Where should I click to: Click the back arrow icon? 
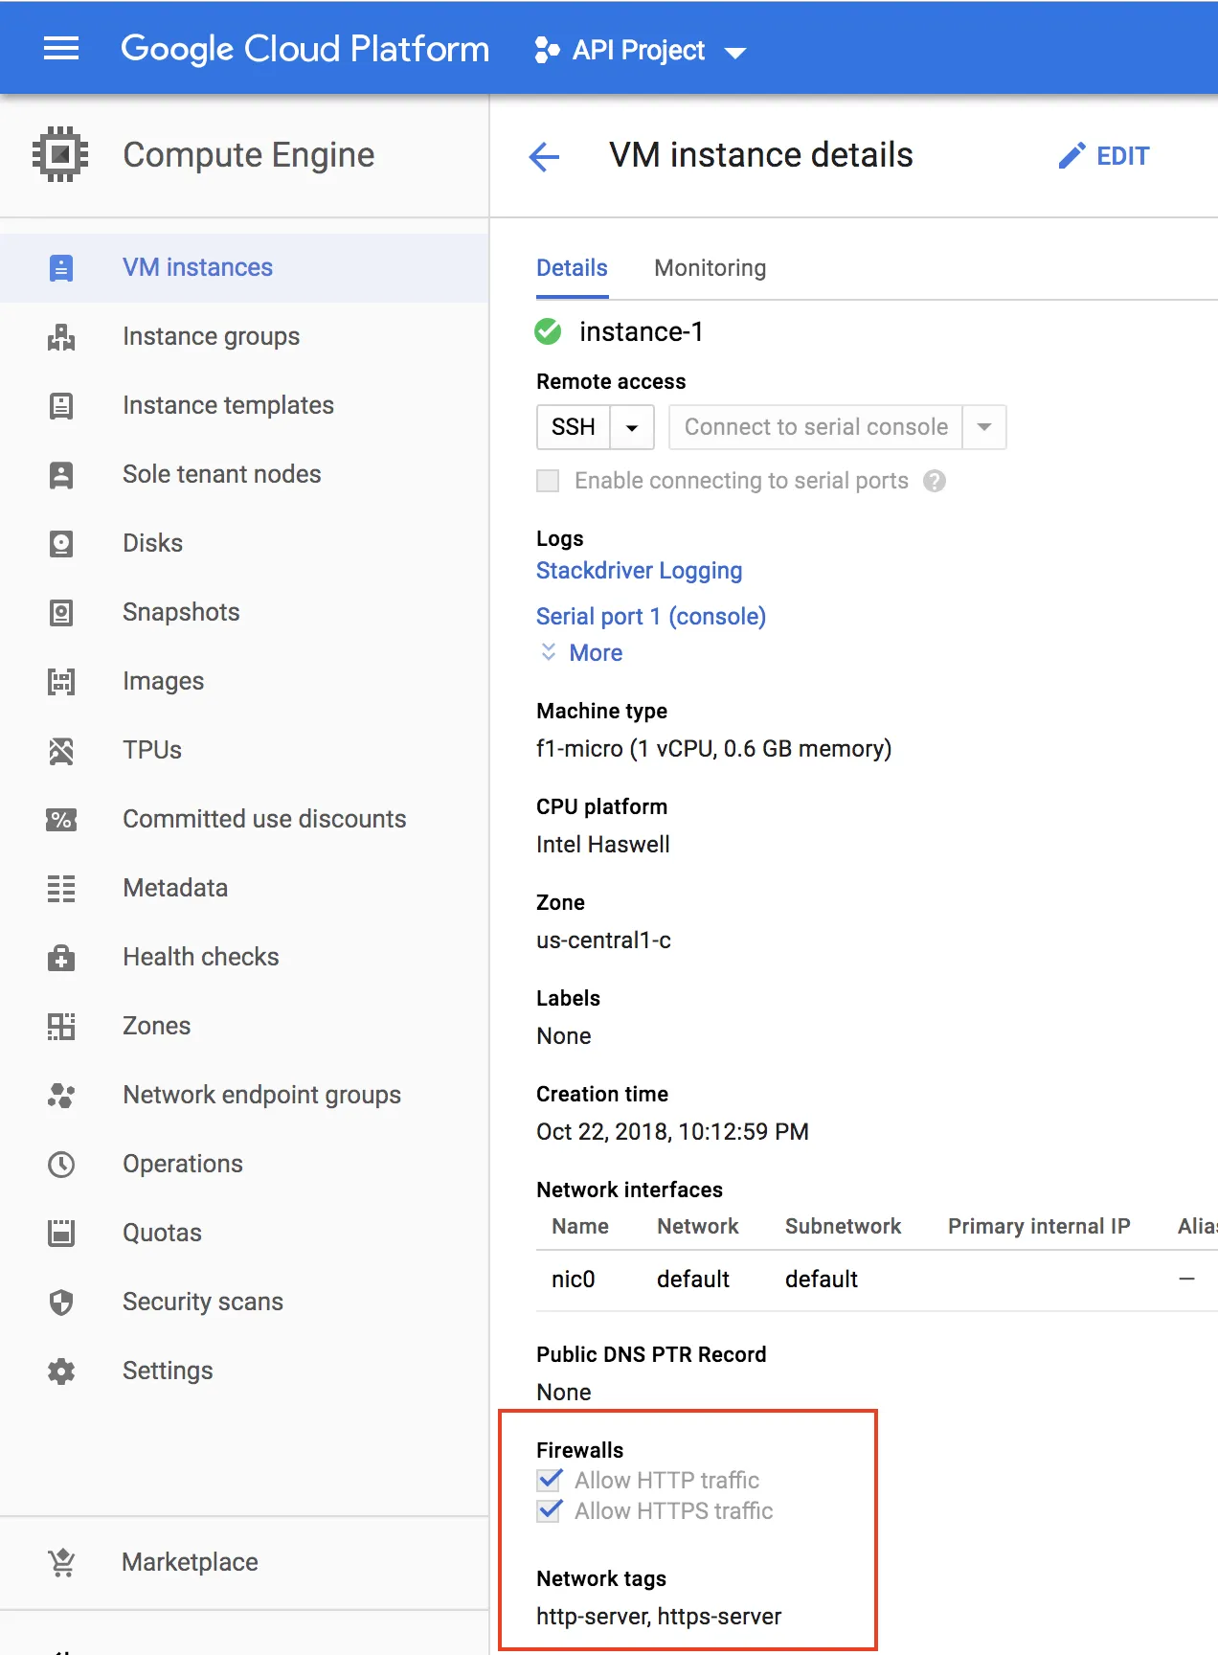tap(544, 156)
